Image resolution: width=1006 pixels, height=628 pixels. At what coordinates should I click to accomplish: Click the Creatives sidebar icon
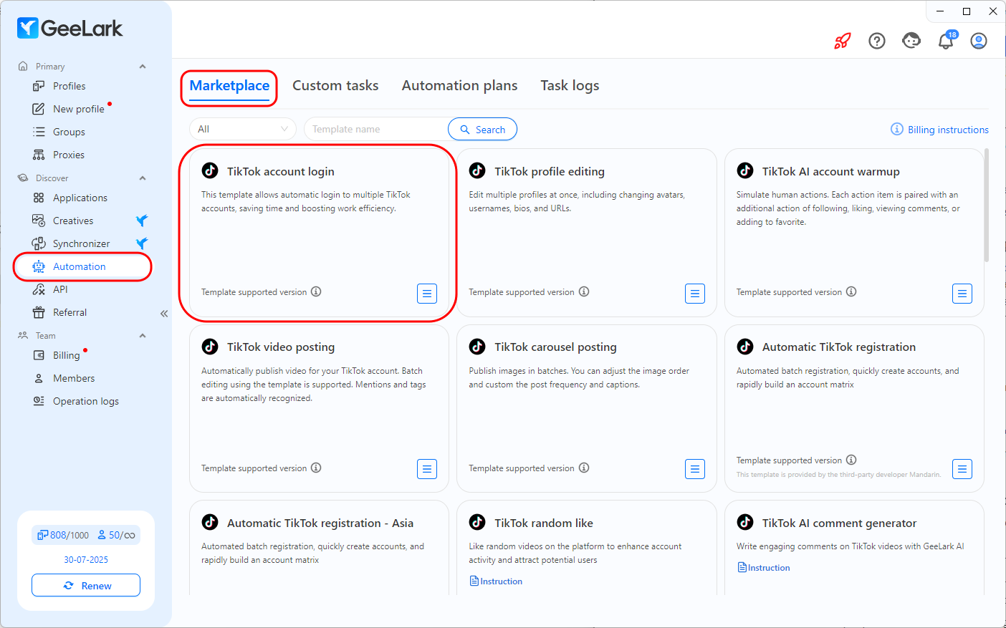tap(39, 221)
